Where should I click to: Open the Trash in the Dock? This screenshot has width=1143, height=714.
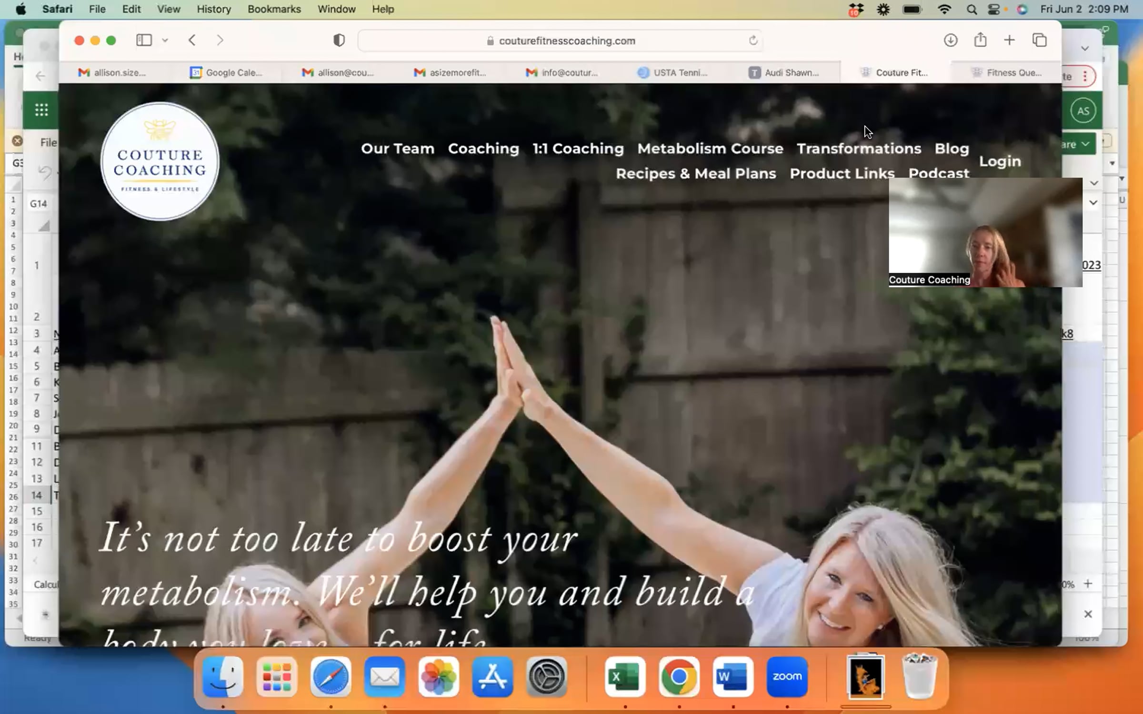(x=920, y=676)
